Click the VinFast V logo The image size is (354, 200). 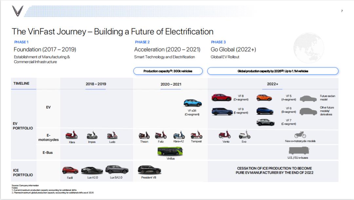coord(18,11)
